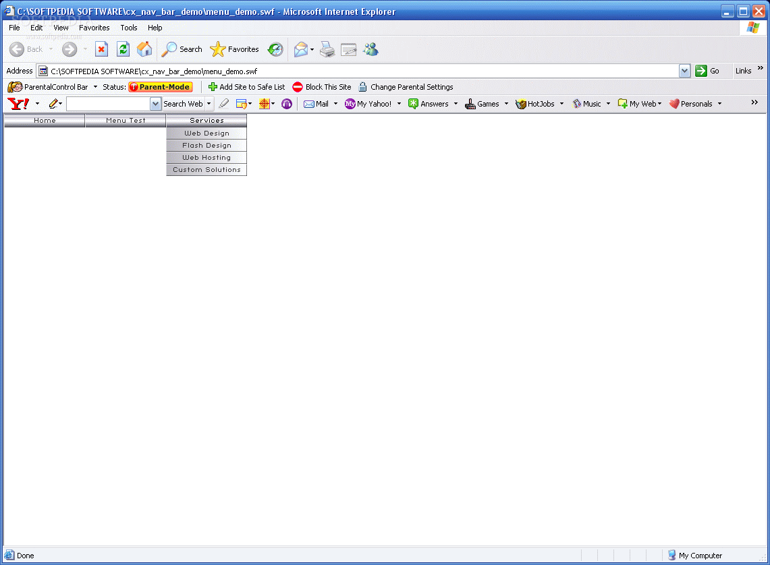The height and width of the screenshot is (565, 770).
Task: Click the My Computer zone indicator
Action: pos(694,555)
